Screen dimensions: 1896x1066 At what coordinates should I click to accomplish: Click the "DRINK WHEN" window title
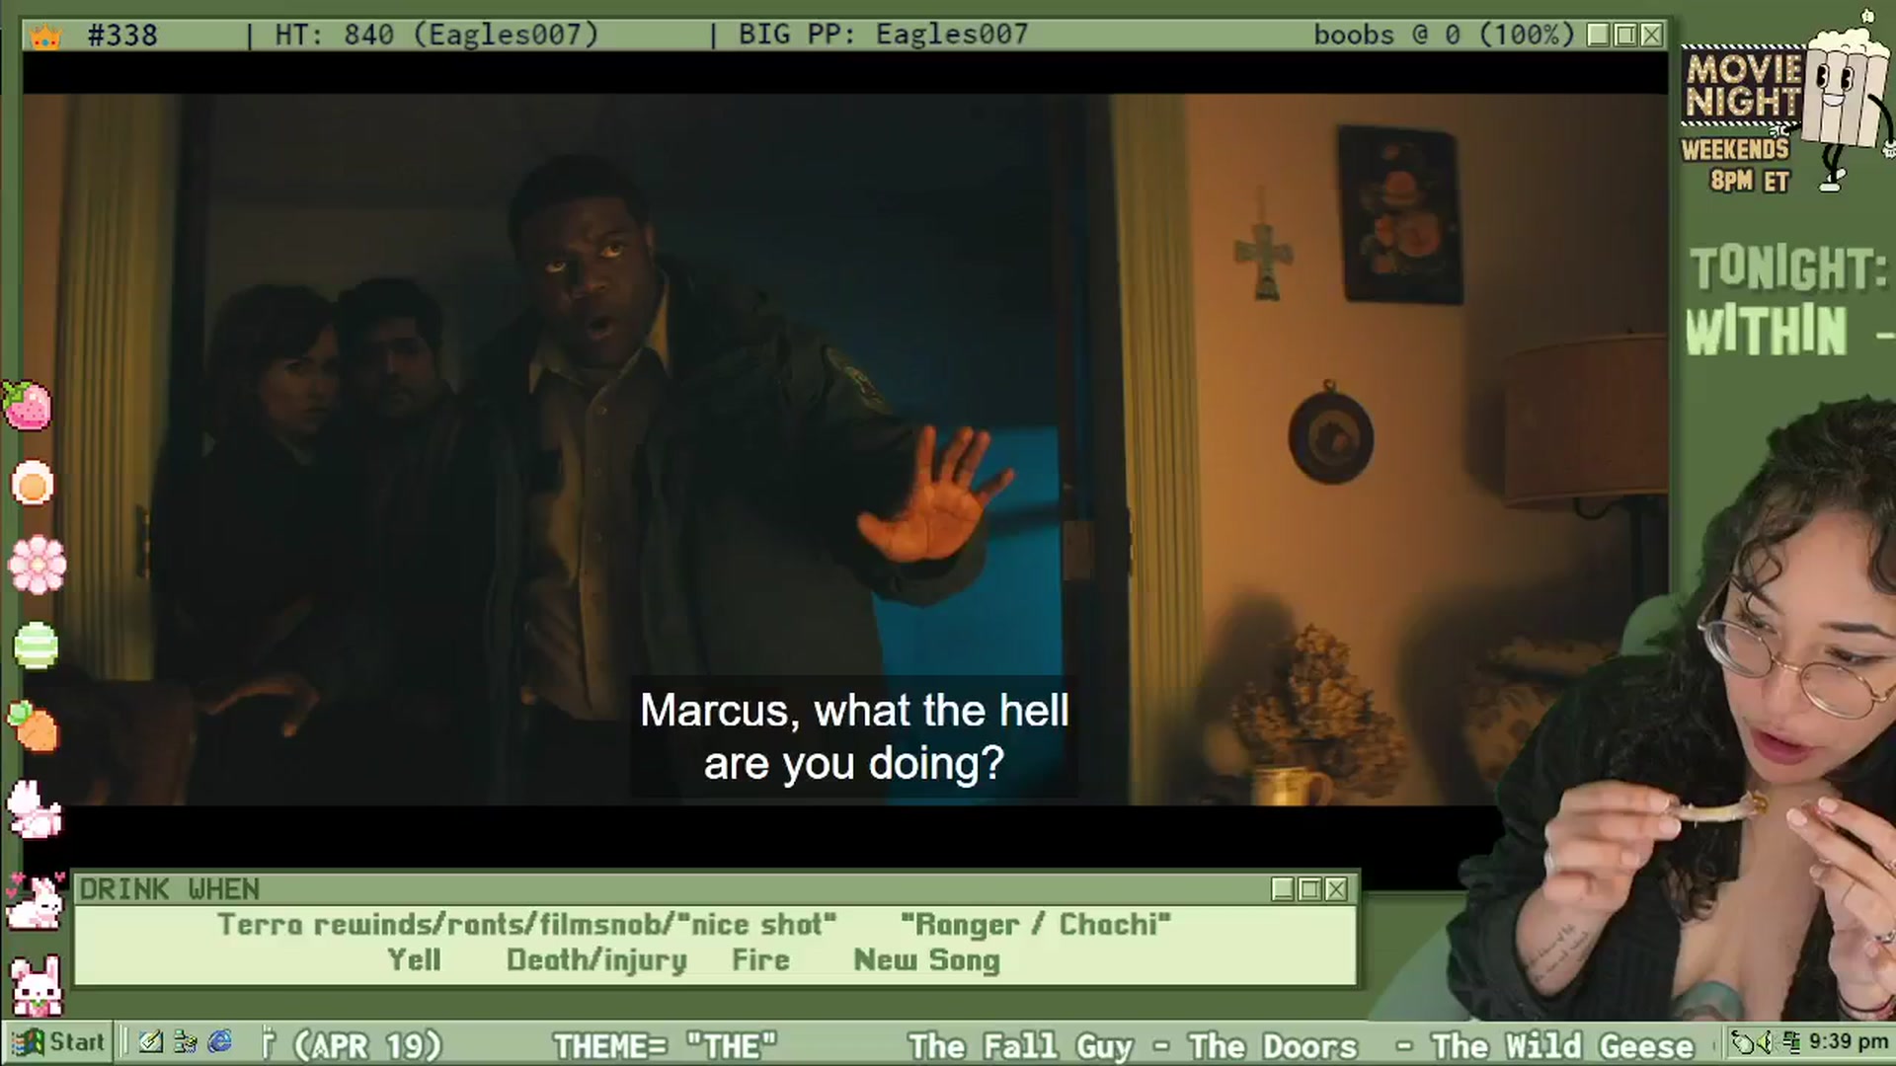[x=170, y=889]
